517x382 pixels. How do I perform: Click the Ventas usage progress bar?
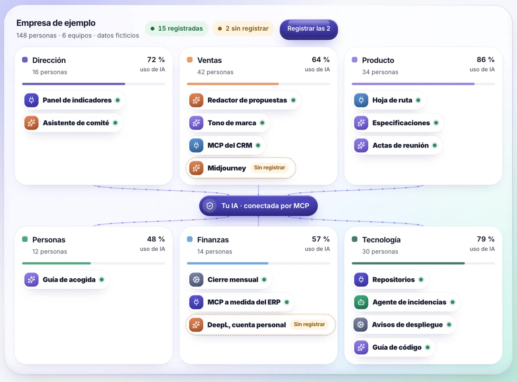point(258,84)
